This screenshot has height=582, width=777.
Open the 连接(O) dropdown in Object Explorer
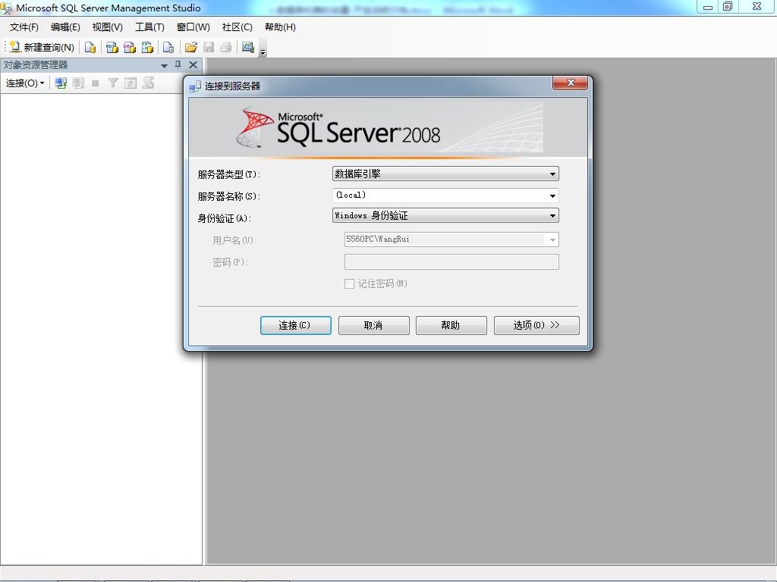point(25,83)
